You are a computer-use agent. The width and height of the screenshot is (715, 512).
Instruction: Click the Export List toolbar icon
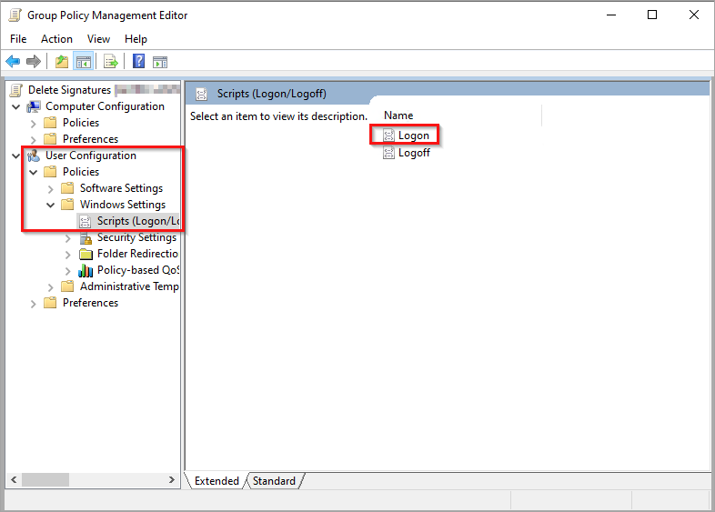pos(110,62)
